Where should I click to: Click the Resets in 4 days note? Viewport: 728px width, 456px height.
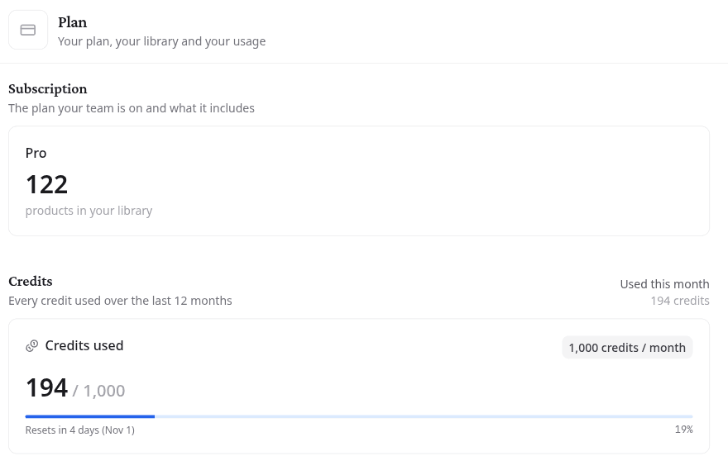click(80, 430)
